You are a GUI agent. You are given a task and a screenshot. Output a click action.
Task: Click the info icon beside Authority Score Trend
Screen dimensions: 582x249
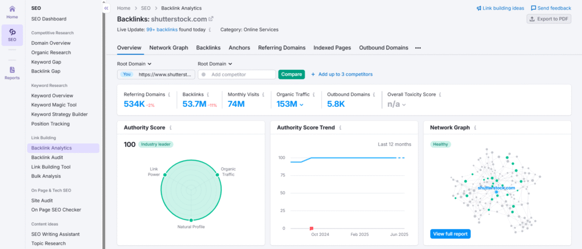340,128
